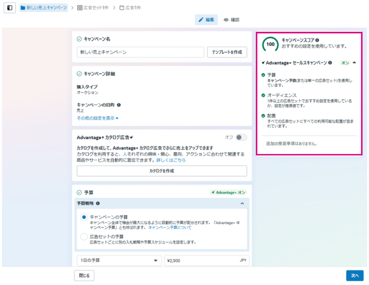
Task: Toggle the Advantage+ カタログ広告 switch
Action: coord(241,137)
